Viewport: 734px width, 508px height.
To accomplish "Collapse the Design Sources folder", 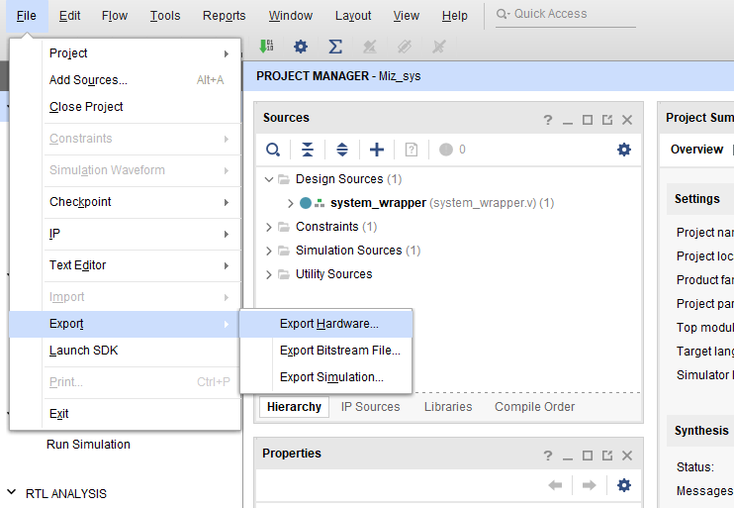I will (x=269, y=179).
